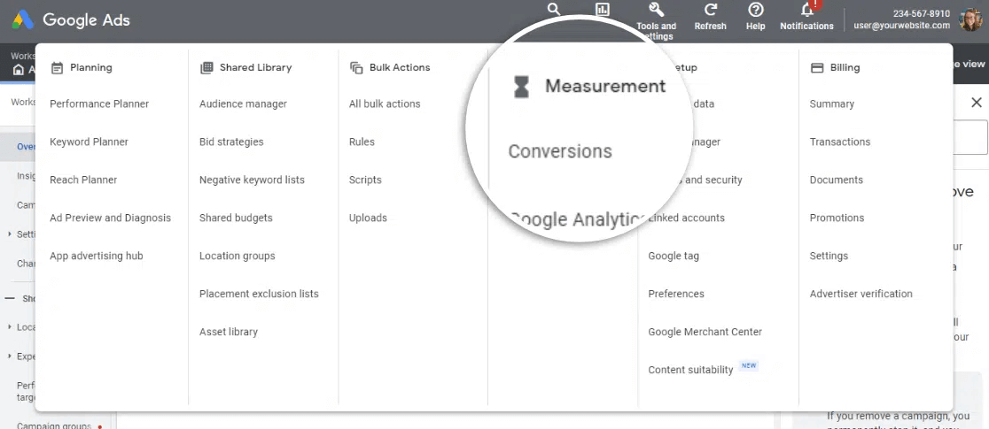Open the Tools and settings wrench
Screen dimensions: 989x429
point(656,11)
